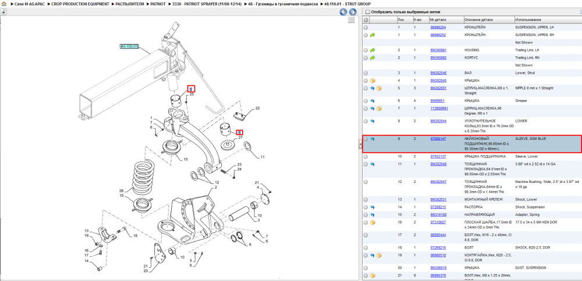Click the blue arrow icon in the BN302051 row
This screenshot has height=281, width=582.
click(x=372, y=88)
